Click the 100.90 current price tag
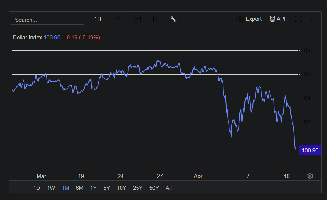The height and width of the screenshot is (200, 327). pyautogui.click(x=310, y=150)
